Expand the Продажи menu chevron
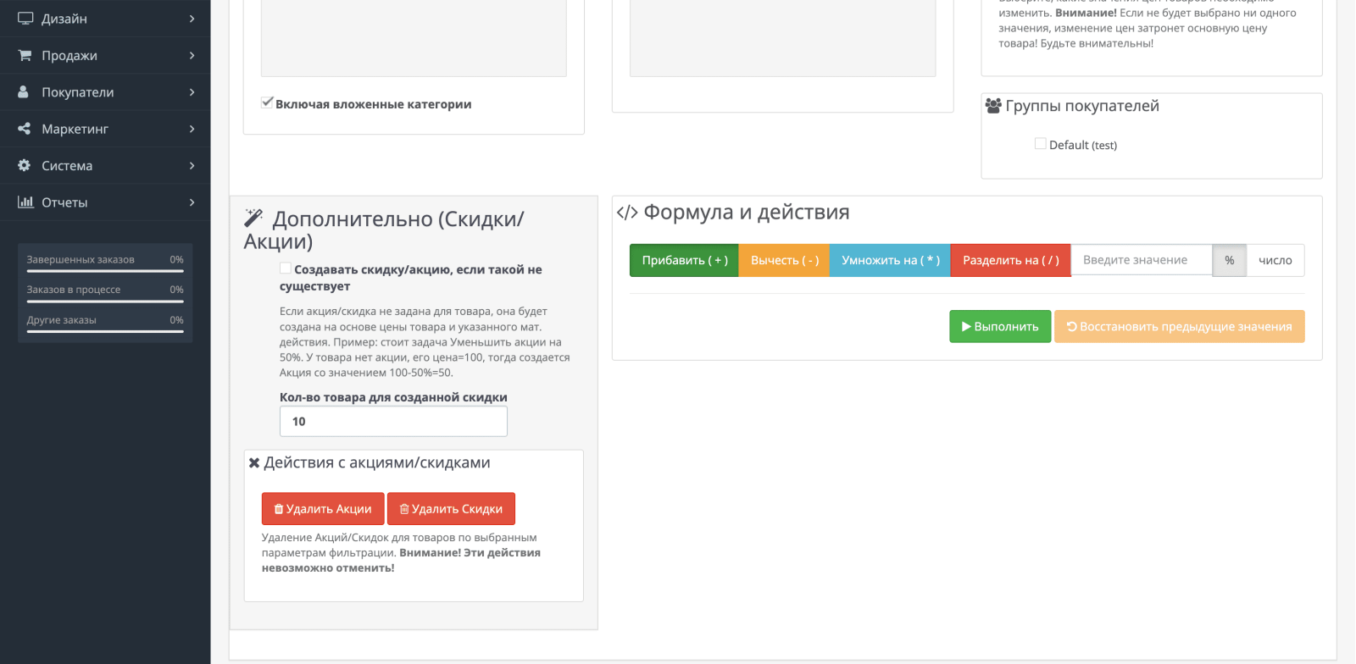Screen dimensions: 1356x664 coord(192,55)
